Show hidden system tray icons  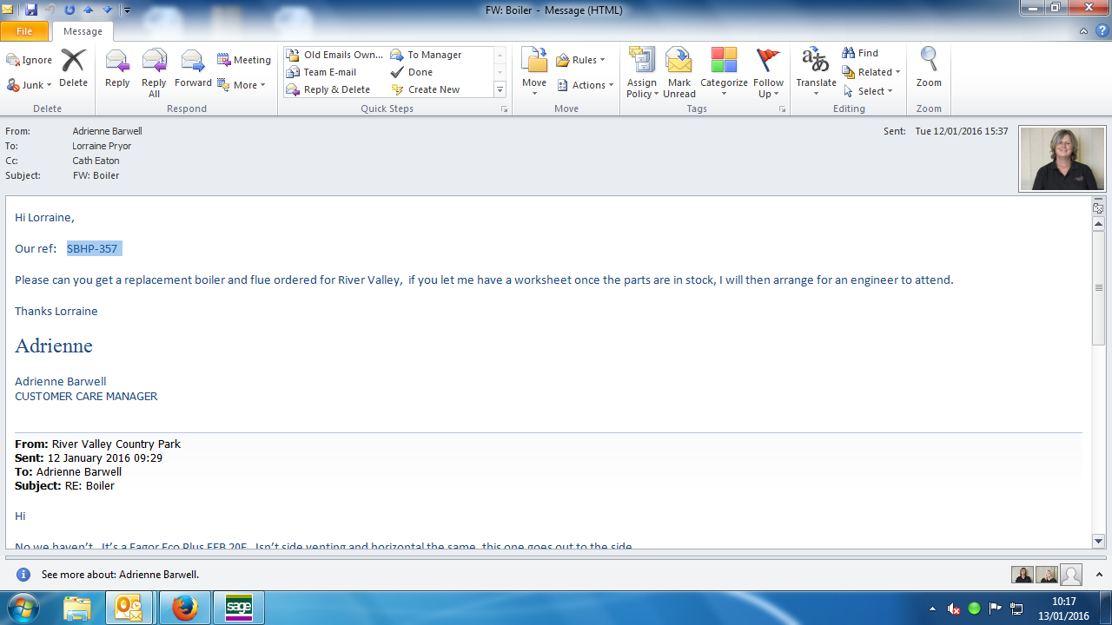pyautogui.click(x=933, y=609)
